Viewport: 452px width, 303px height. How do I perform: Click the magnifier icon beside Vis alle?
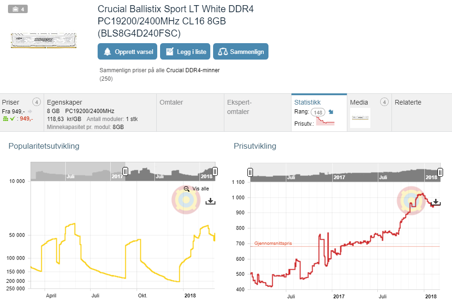[186, 189]
